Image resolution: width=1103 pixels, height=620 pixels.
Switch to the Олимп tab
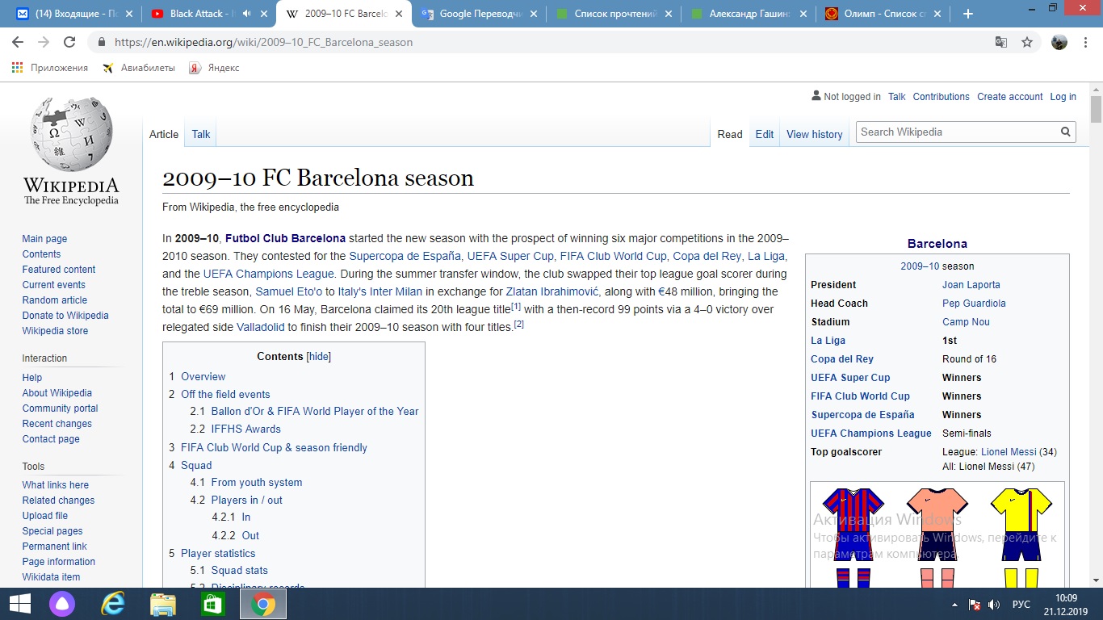pos(882,14)
